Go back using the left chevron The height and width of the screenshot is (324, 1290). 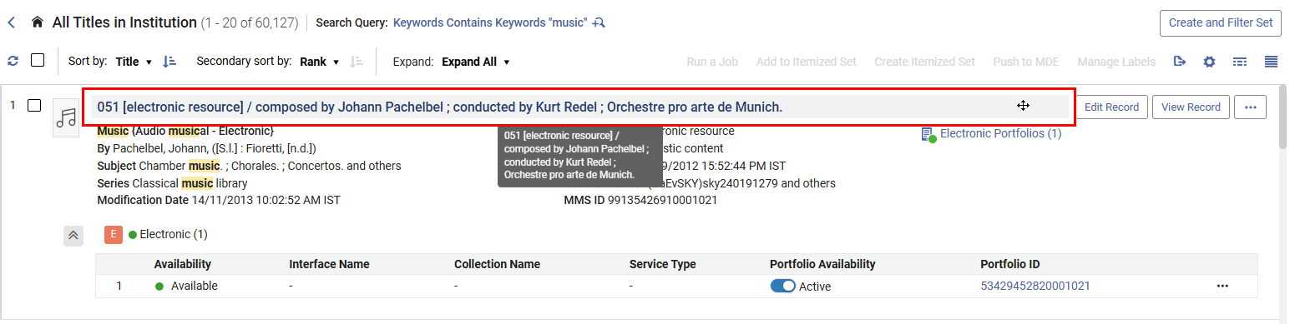point(12,22)
